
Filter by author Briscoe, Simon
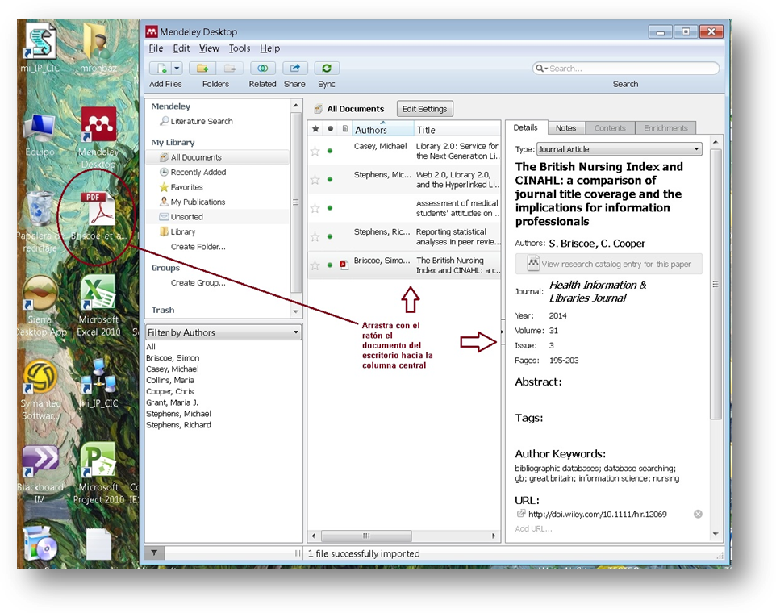[x=173, y=357]
